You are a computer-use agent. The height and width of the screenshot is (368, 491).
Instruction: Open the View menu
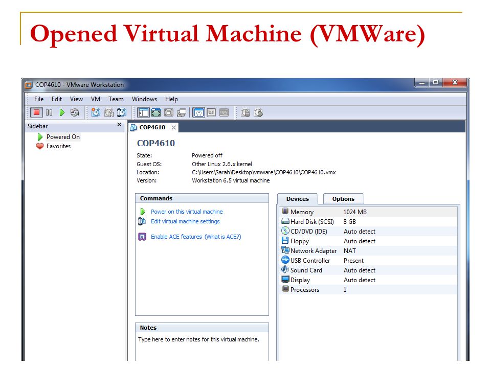click(76, 99)
